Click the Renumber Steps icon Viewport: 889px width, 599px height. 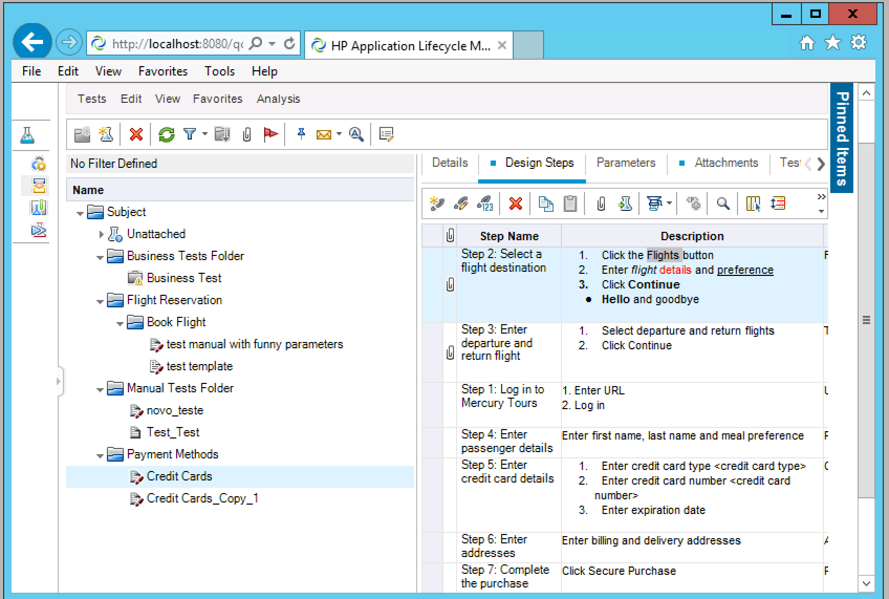485,204
